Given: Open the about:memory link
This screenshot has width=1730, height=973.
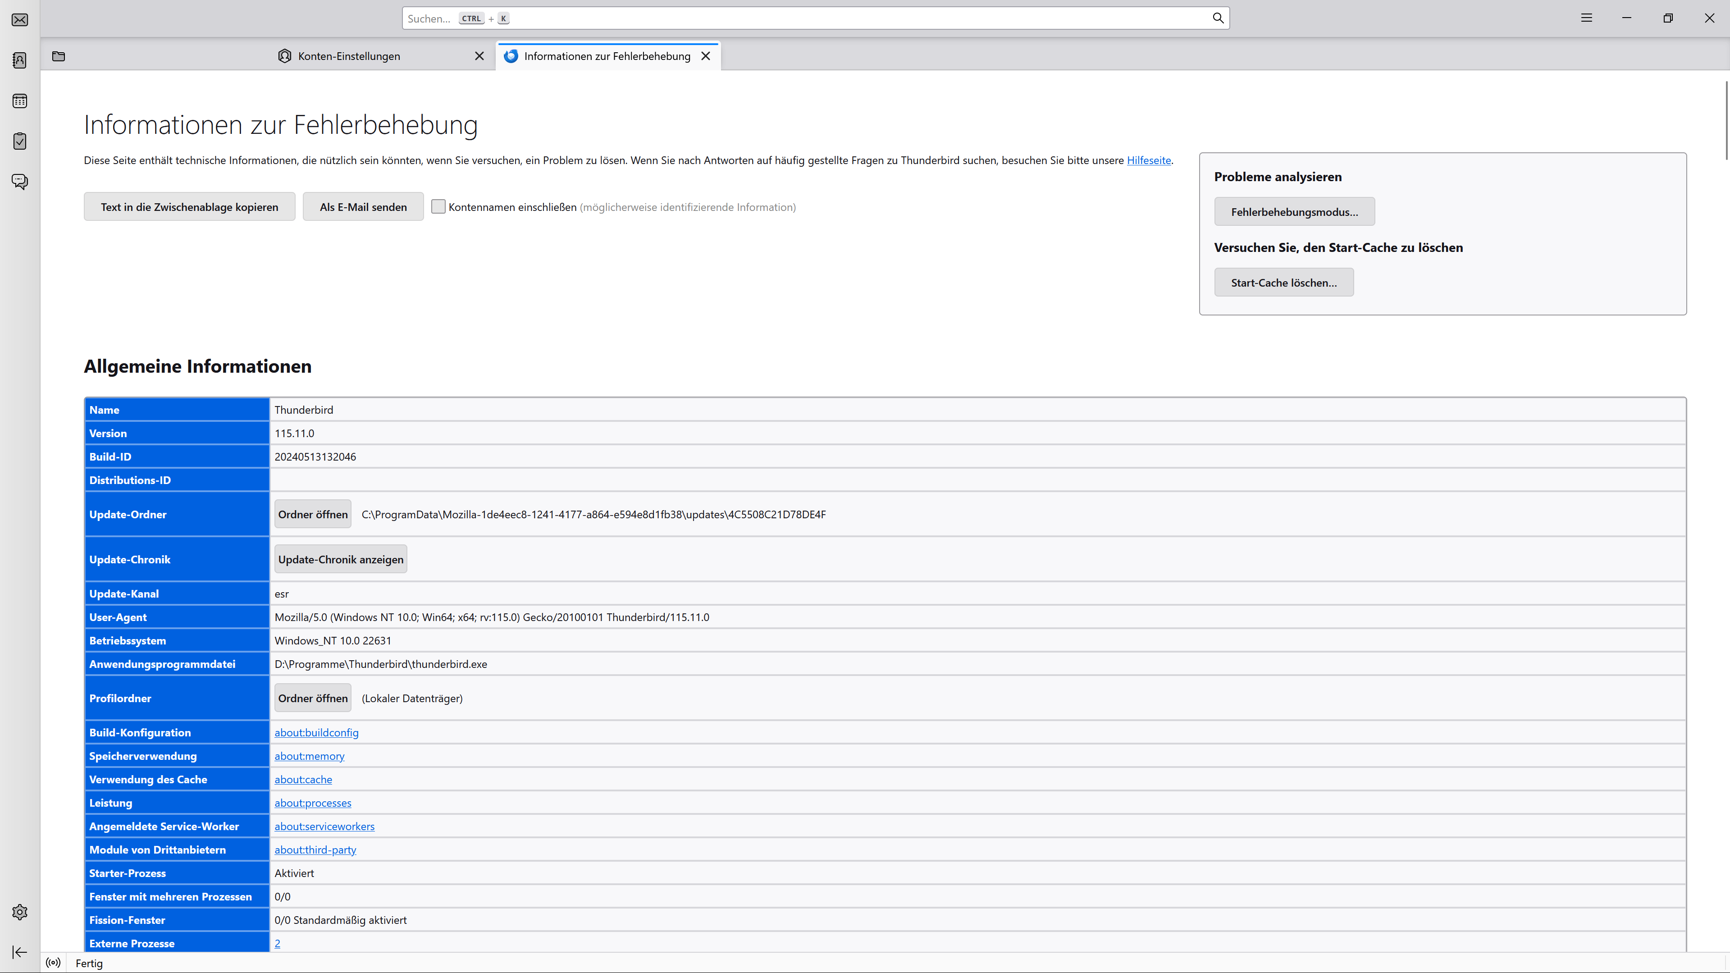Looking at the screenshot, I should (310, 756).
